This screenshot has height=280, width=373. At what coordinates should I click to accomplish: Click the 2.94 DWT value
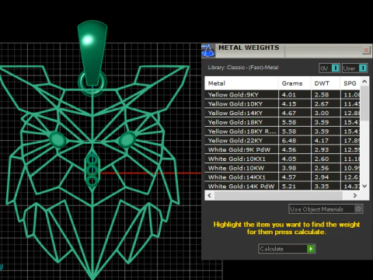pyautogui.click(x=322, y=177)
